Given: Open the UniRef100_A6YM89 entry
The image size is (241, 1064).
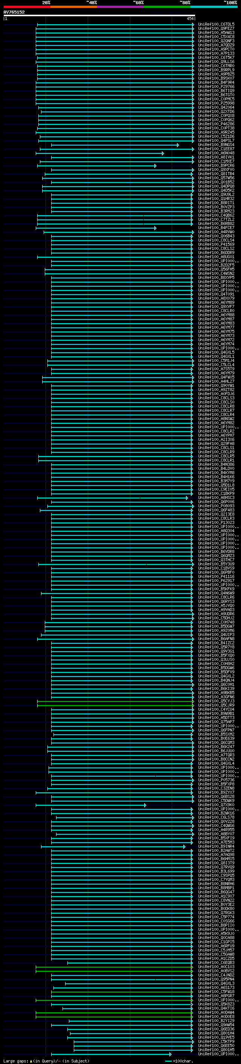Looking at the screenshot, I should 216,303.
